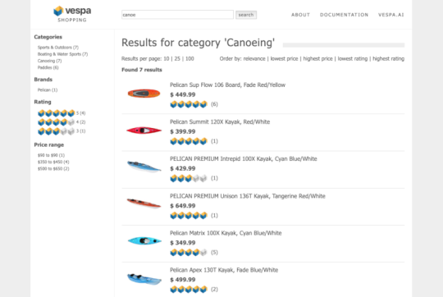443x297 pixels.
Task: Sort results by lowest price
Action: (284, 58)
